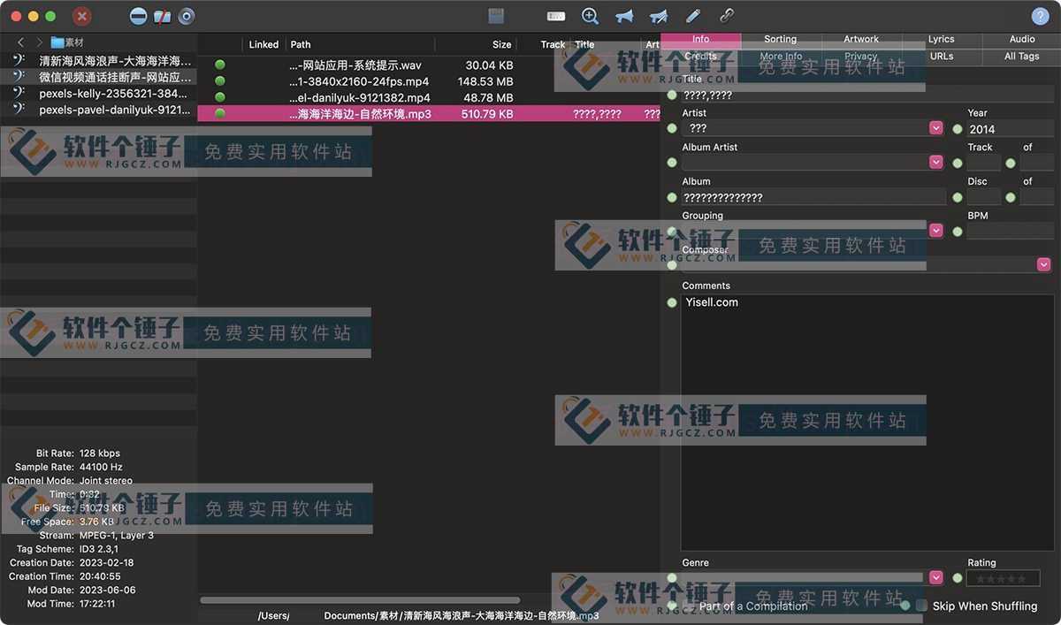Click the file icon beside pexels-kelly

coord(19,93)
